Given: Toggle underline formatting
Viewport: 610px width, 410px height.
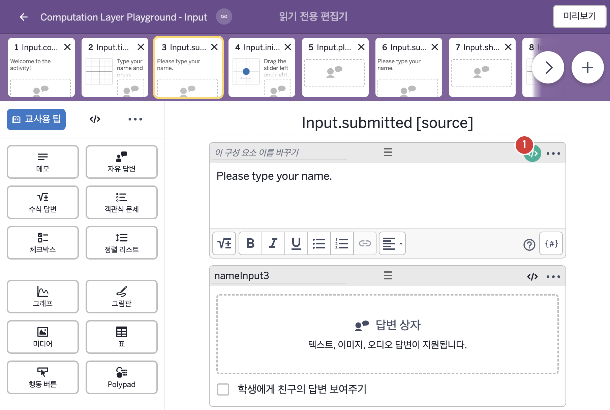Looking at the screenshot, I should [296, 243].
